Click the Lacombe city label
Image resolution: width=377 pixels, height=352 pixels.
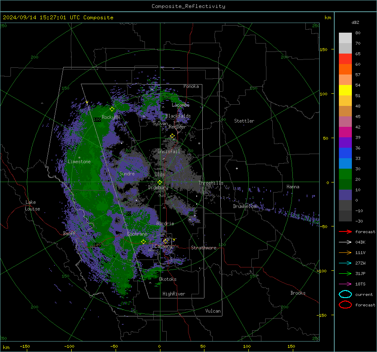[181, 105]
